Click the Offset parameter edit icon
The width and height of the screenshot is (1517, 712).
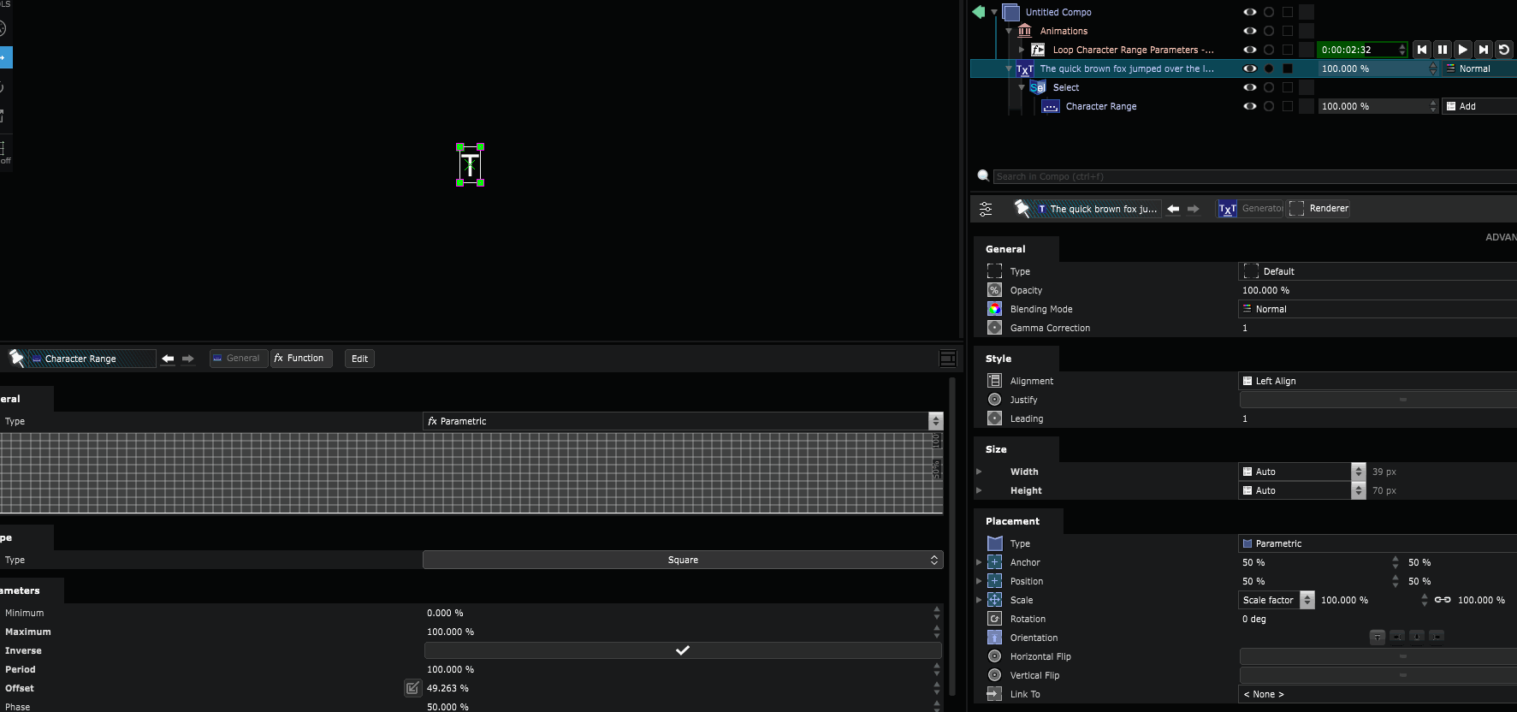(412, 688)
